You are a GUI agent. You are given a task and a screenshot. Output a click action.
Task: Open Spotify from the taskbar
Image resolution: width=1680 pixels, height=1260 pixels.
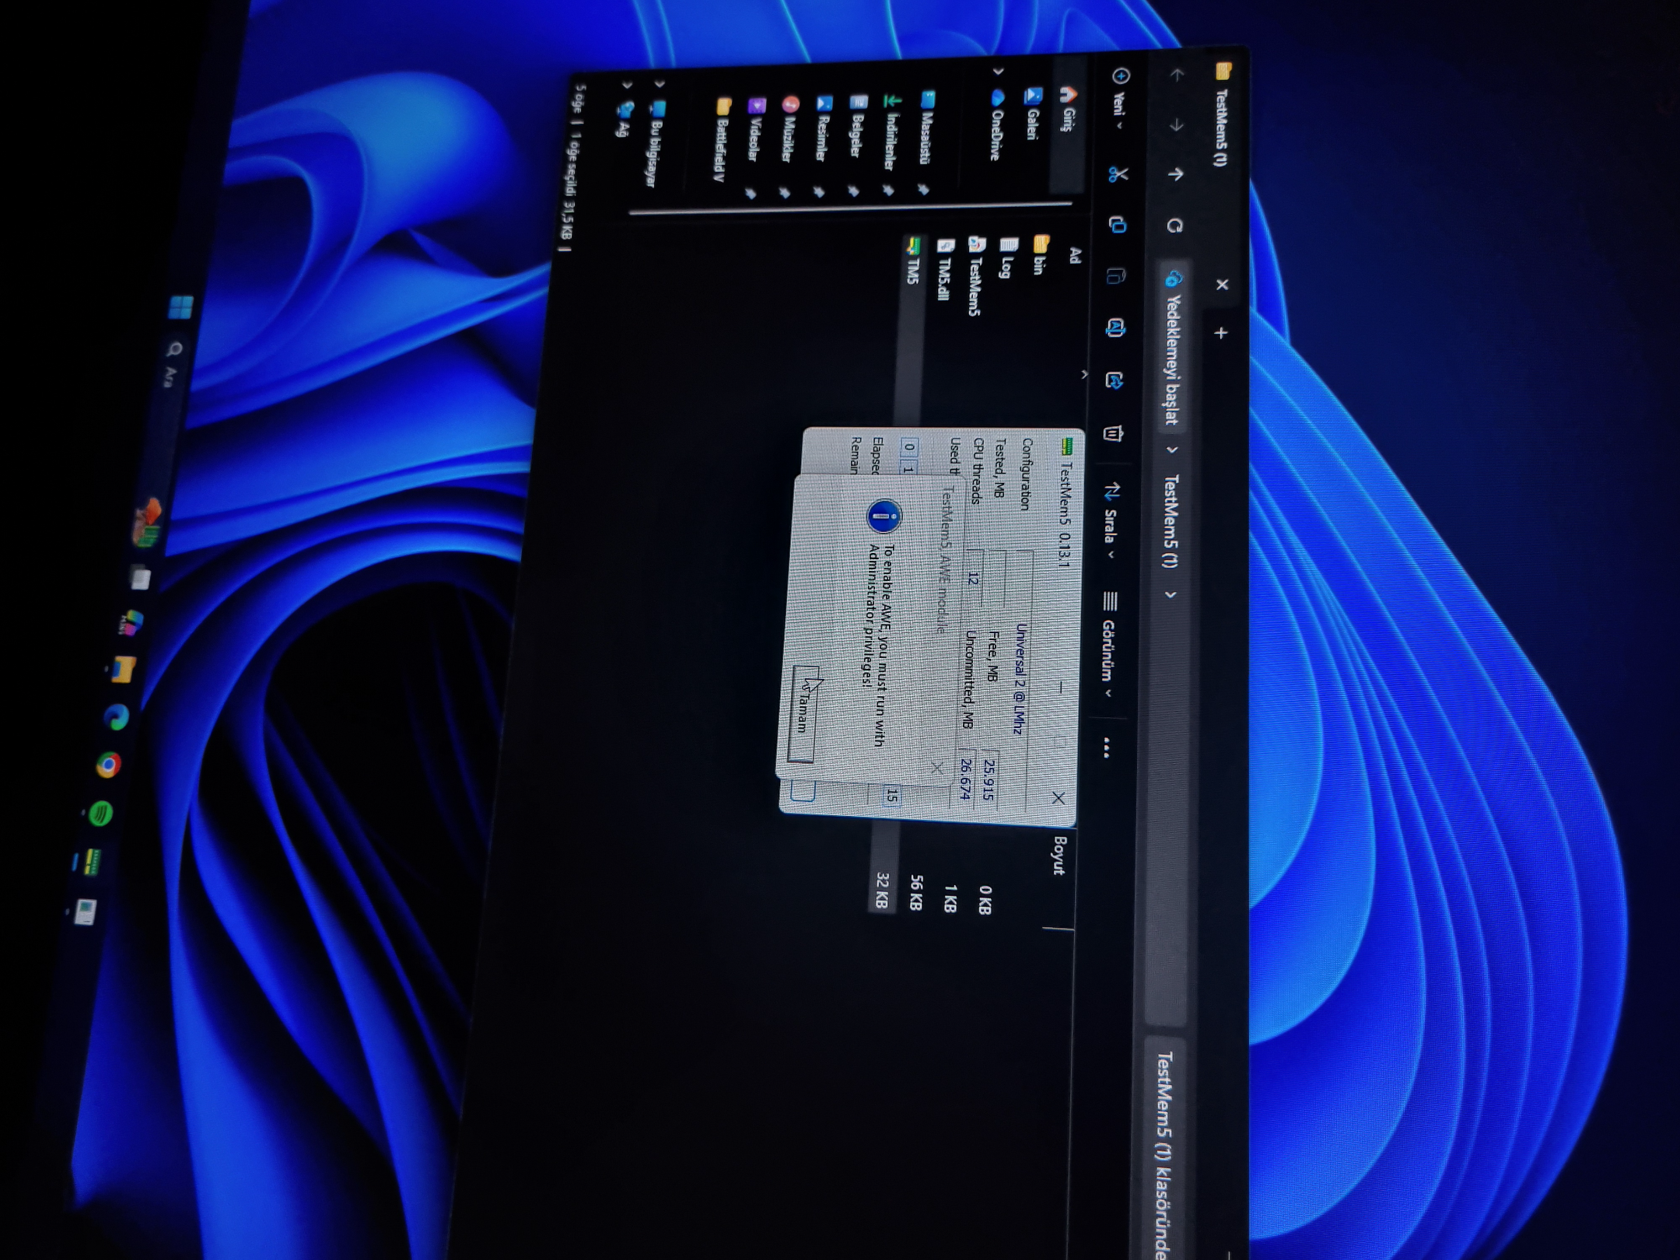(101, 814)
